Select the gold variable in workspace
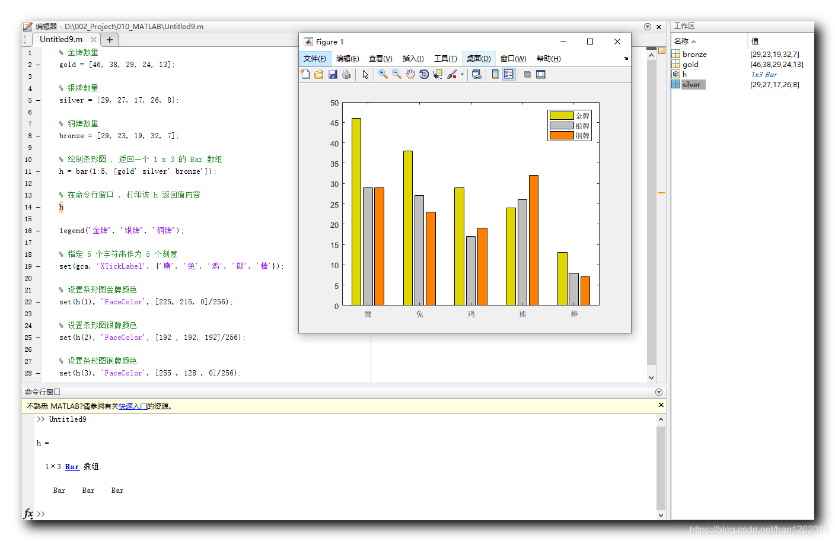This screenshot has width=835, height=541. pyautogui.click(x=690, y=64)
